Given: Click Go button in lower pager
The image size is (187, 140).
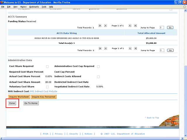Looking at the screenshot, I should coord(170,50).
